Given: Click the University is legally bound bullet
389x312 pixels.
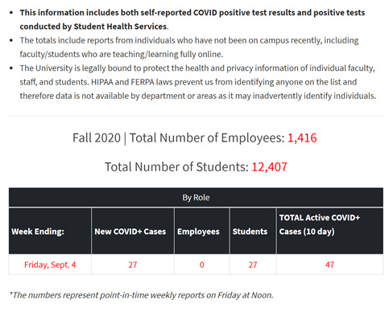Looking at the screenshot, I should [198, 82].
